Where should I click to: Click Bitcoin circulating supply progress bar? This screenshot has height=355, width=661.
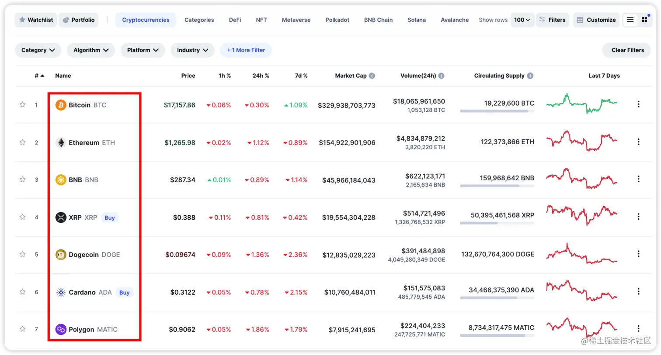click(x=497, y=111)
